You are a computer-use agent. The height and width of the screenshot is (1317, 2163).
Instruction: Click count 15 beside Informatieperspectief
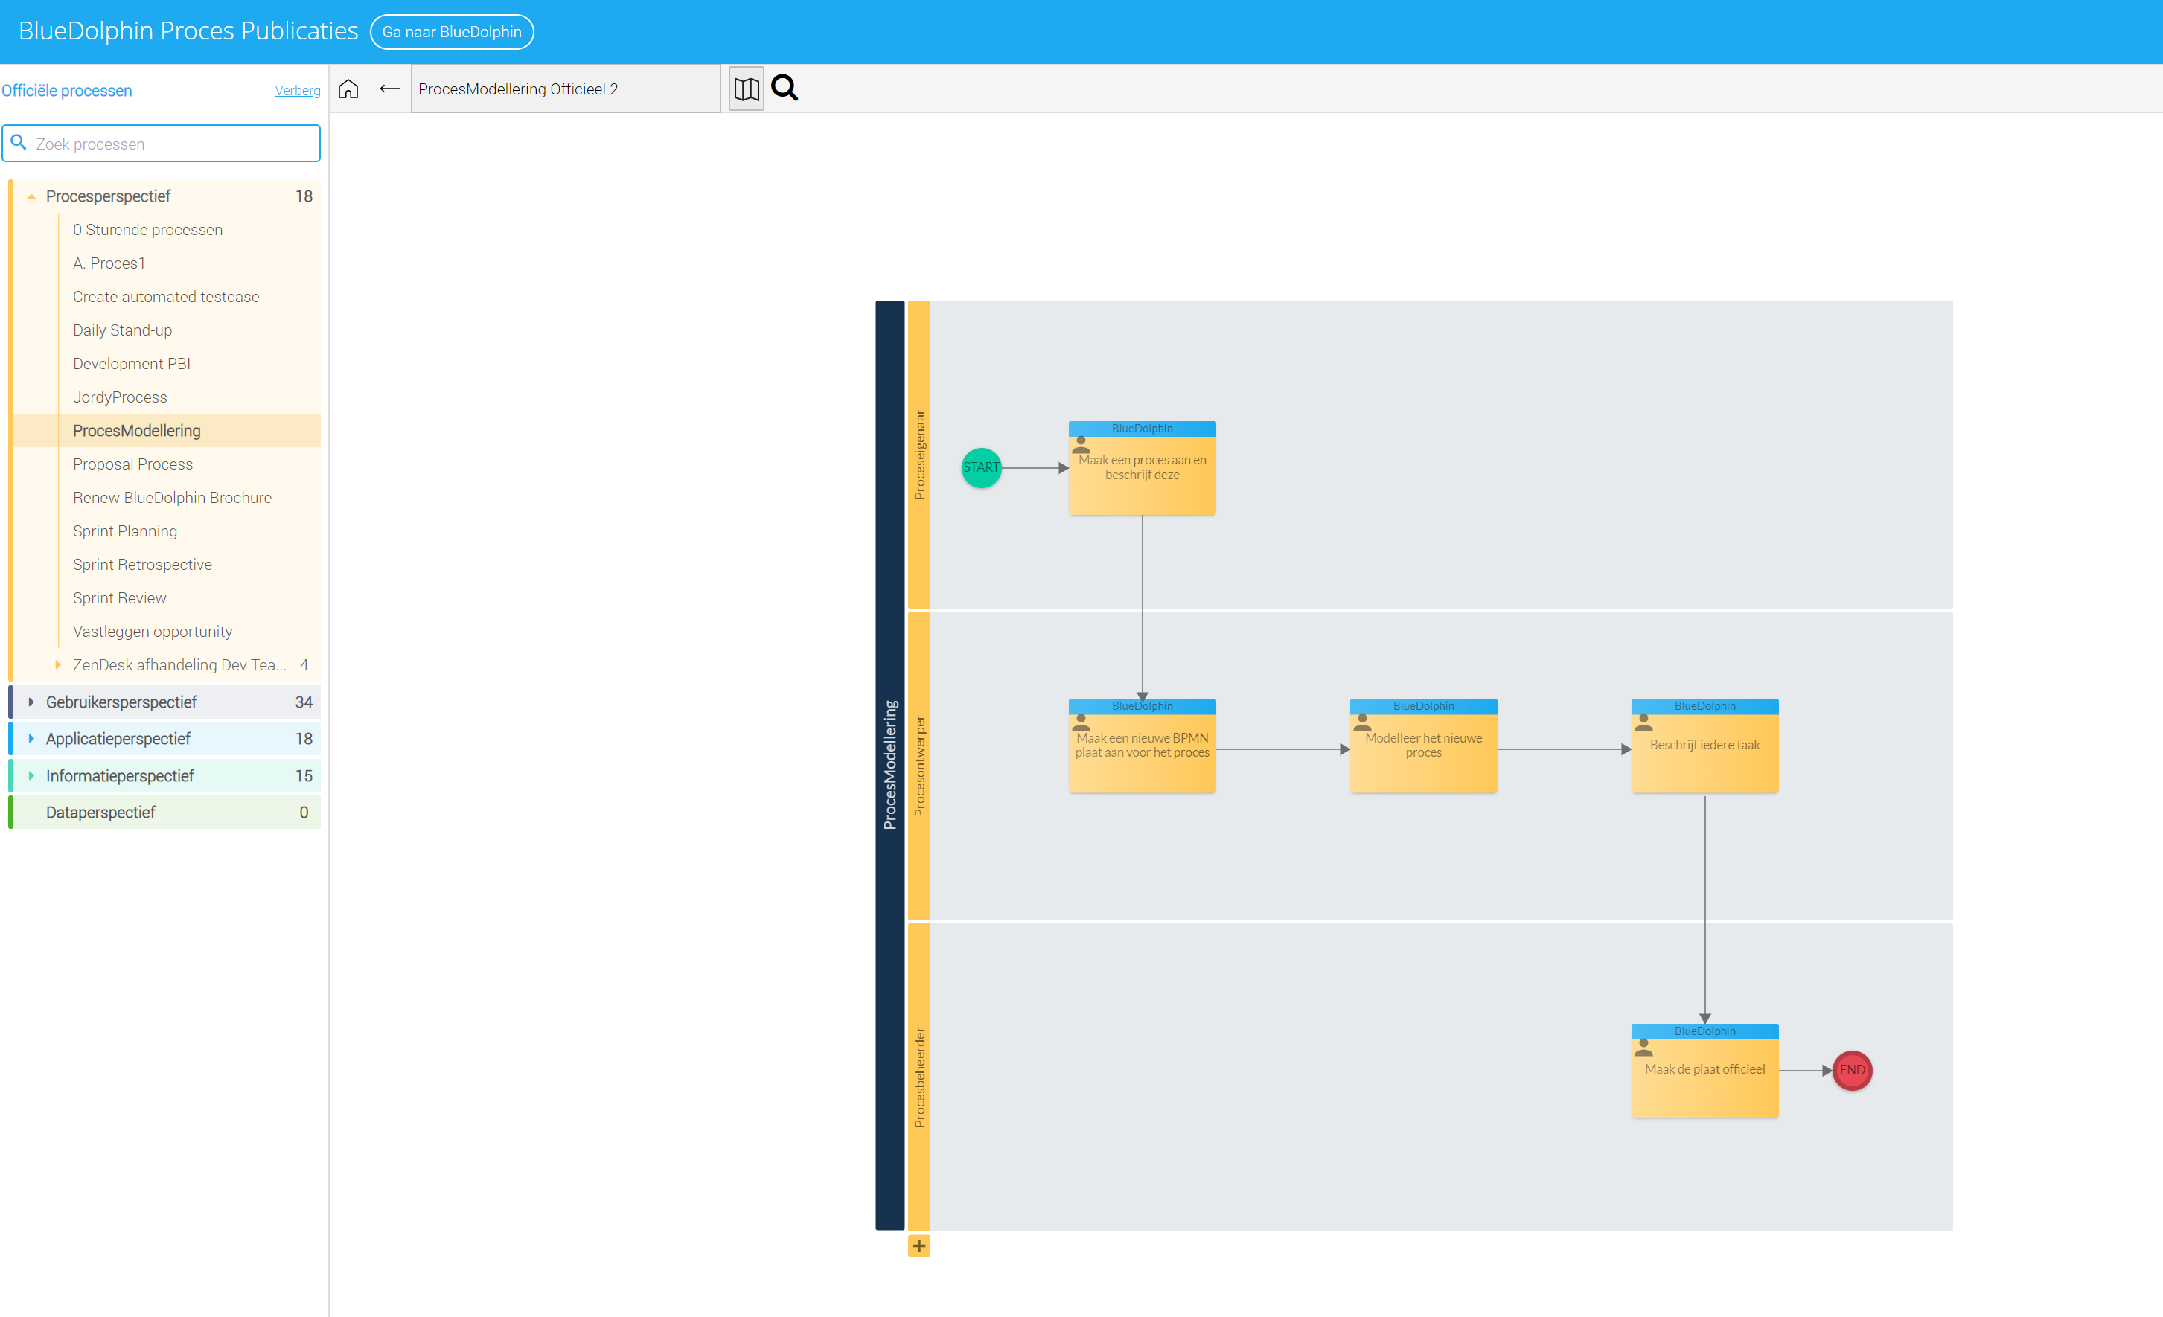(x=304, y=775)
